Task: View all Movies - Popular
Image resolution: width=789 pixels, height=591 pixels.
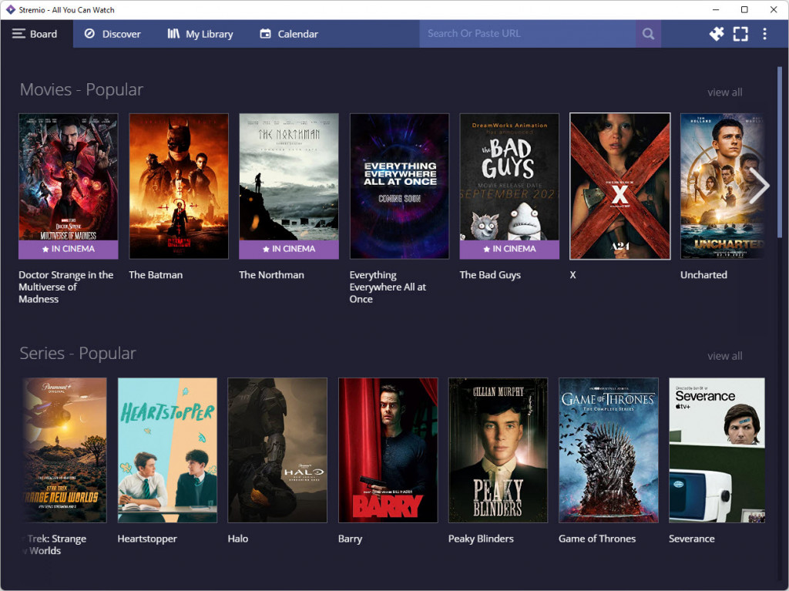Action: (724, 92)
